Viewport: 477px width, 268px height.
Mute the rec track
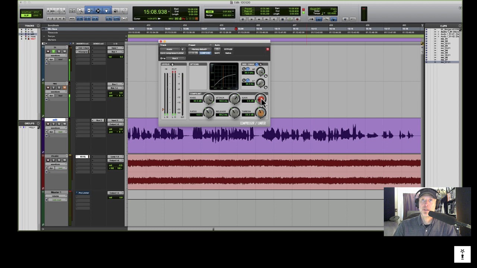(64, 88)
